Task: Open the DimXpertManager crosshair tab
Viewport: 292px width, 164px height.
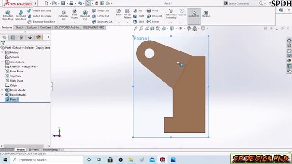Action: pyautogui.click(x=30, y=37)
